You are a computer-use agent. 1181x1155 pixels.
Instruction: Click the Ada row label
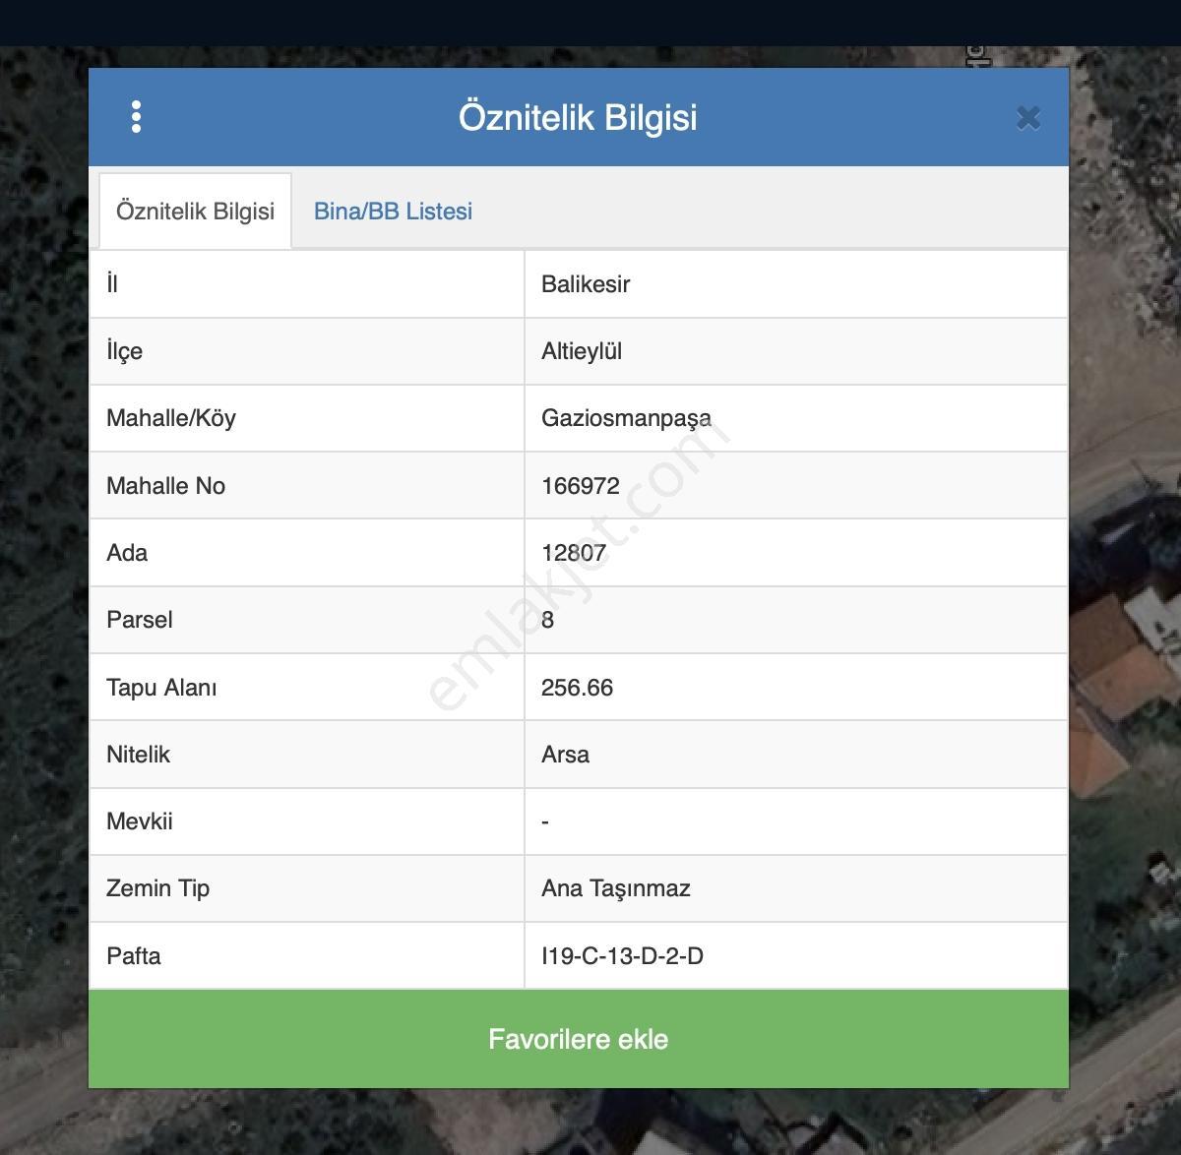click(127, 553)
